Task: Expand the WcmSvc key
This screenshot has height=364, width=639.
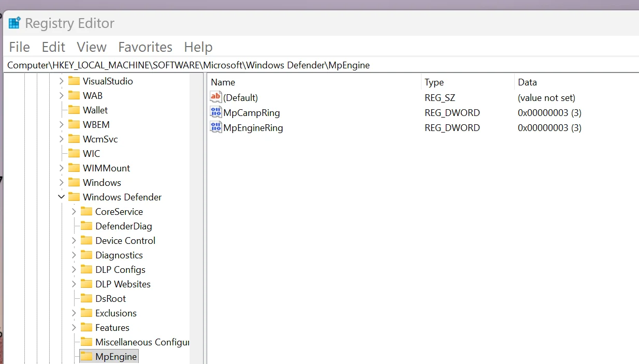Action: (x=62, y=139)
